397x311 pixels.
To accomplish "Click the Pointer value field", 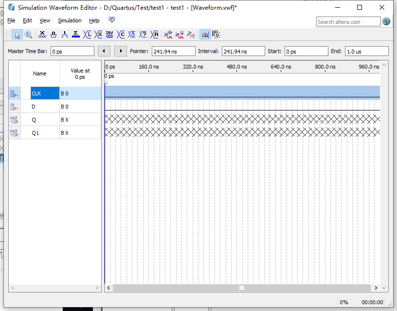I will tap(174, 52).
